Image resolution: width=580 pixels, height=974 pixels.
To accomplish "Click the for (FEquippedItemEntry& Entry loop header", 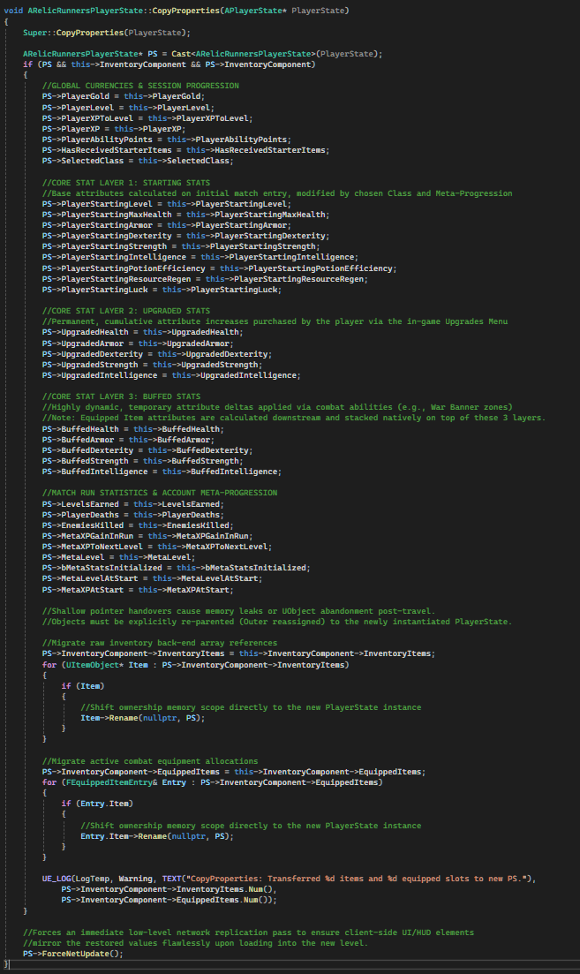I will [x=213, y=782].
